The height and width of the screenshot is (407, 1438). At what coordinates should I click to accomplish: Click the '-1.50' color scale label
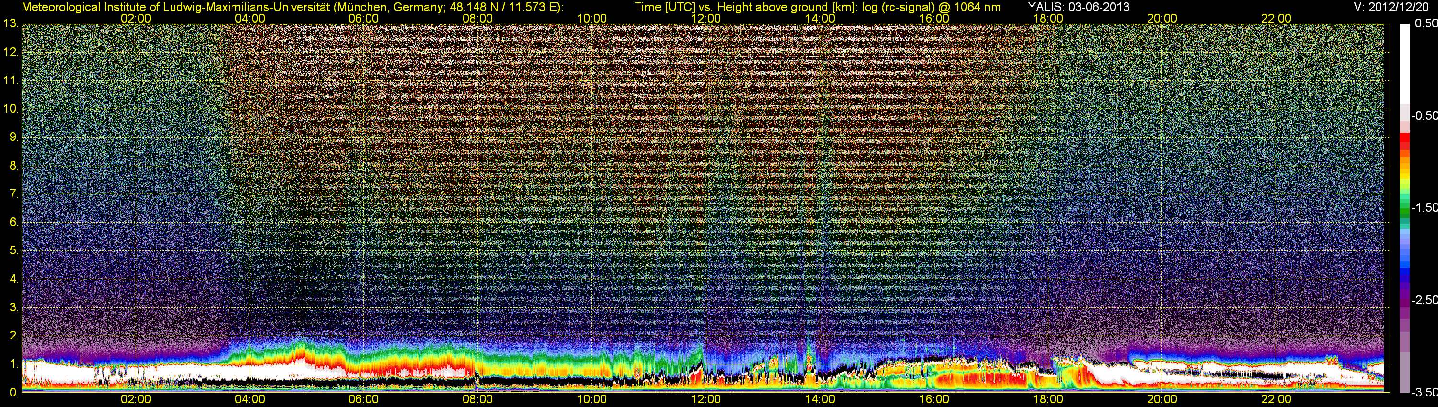[1424, 207]
